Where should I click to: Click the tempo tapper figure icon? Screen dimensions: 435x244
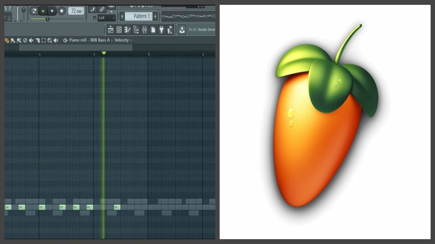click(170, 30)
